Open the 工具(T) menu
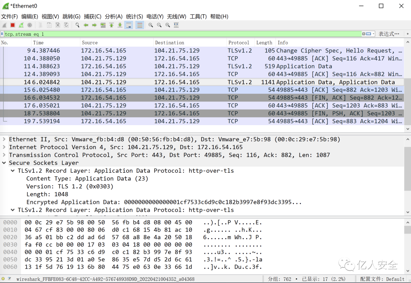 click(x=198, y=16)
